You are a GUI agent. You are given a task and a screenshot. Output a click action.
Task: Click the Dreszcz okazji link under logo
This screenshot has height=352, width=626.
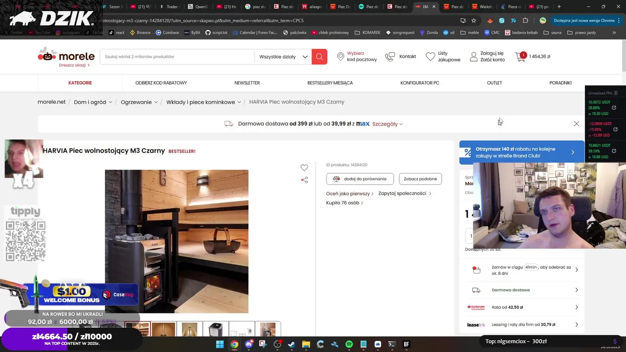[74, 65]
